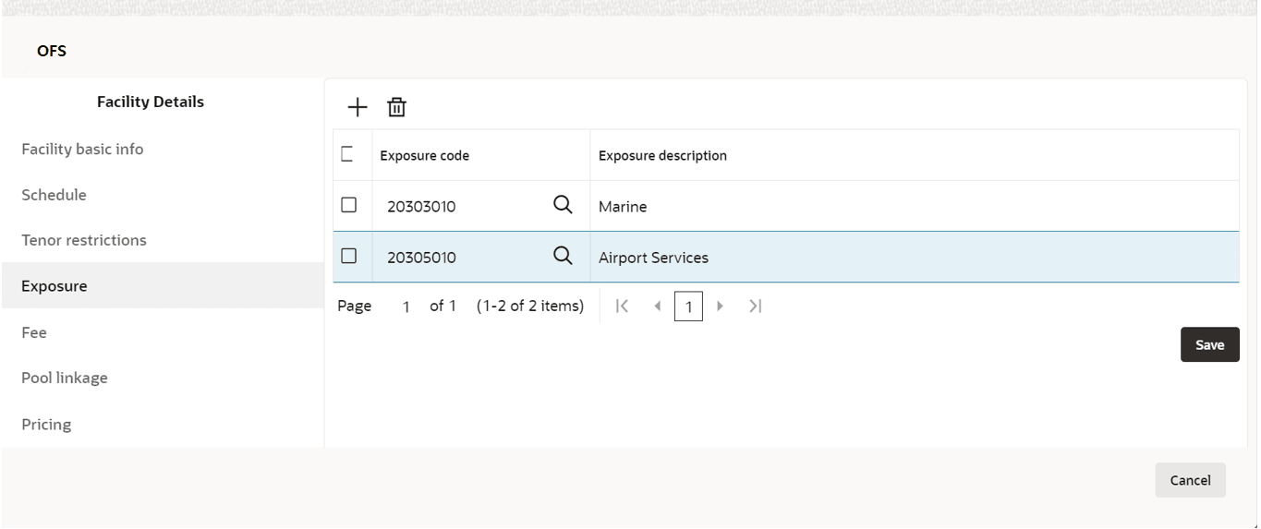Image resolution: width=1261 pixels, height=529 pixels.
Task: Switch to the Schedule section
Action: [54, 195]
